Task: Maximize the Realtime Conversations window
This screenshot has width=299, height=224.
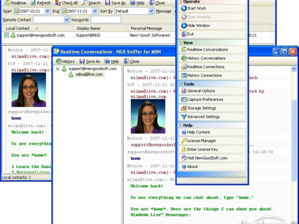Action: click(x=285, y=52)
